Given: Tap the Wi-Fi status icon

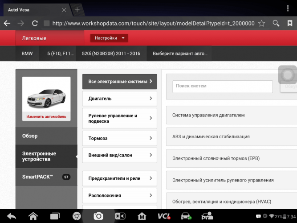Looking at the screenshot, I should coord(272,216).
